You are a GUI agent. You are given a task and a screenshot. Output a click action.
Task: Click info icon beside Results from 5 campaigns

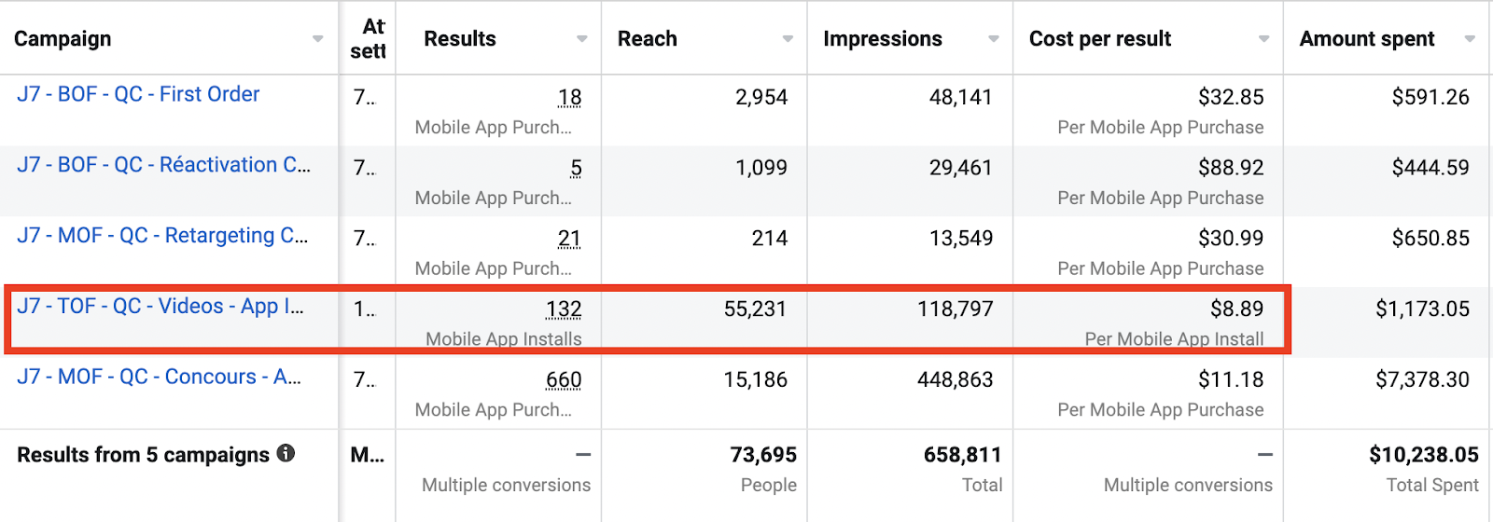click(x=286, y=453)
